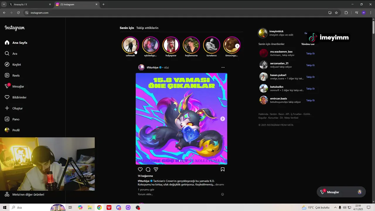Follow serzanaslan_21 with Takip Et
This screenshot has width=375, height=211.
pos(310,65)
